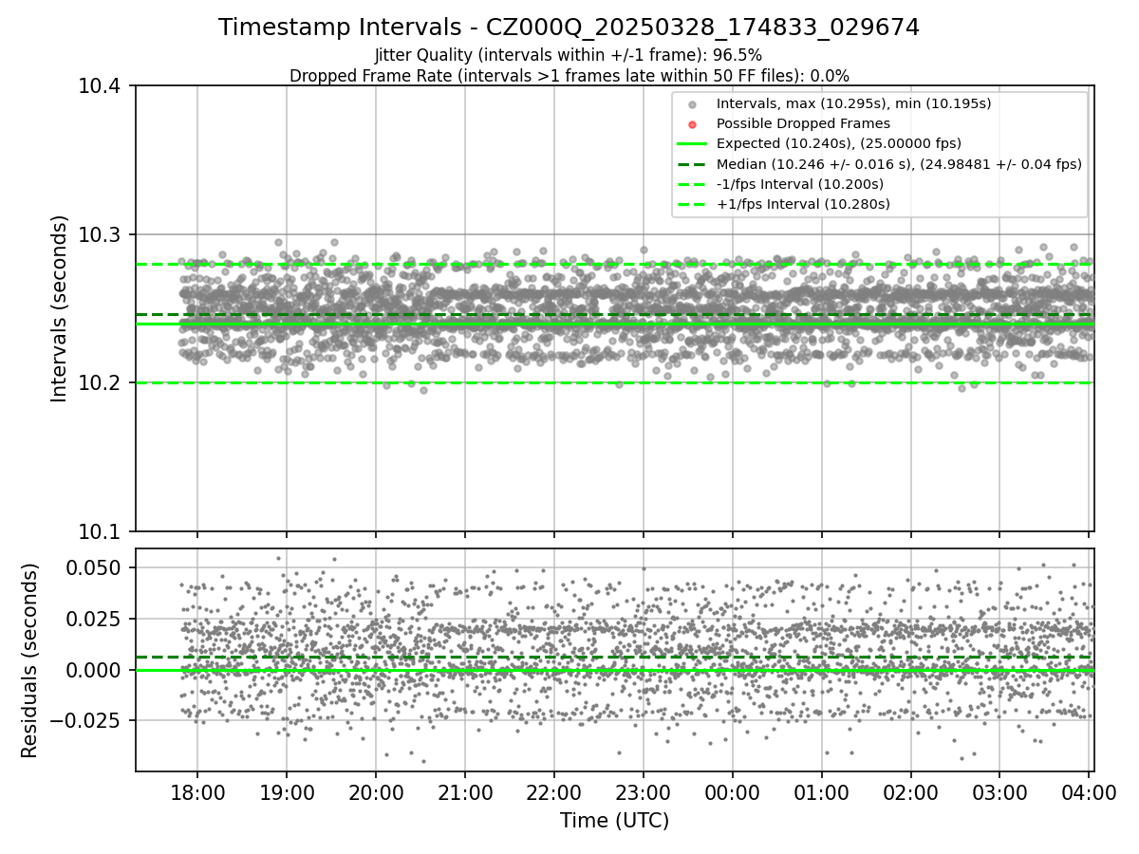Click the 20:00 time tick label
Image resolution: width=1139 pixels, height=854 pixels.
(x=376, y=791)
